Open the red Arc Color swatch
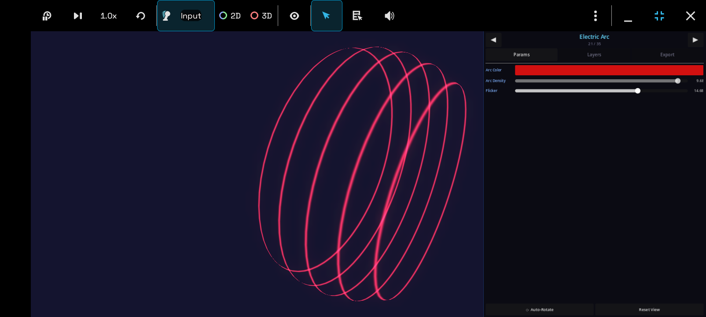Image resolution: width=706 pixels, height=317 pixels. pos(609,70)
